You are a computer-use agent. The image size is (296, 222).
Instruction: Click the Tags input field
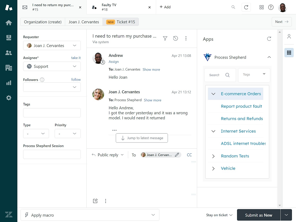pyautogui.click(x=52, y=113)
